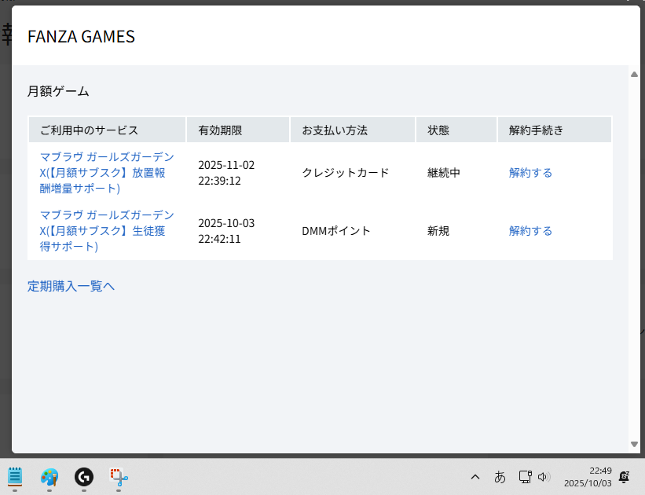
Task: Click the network status tray icon
Action: (x=526, y=476)
